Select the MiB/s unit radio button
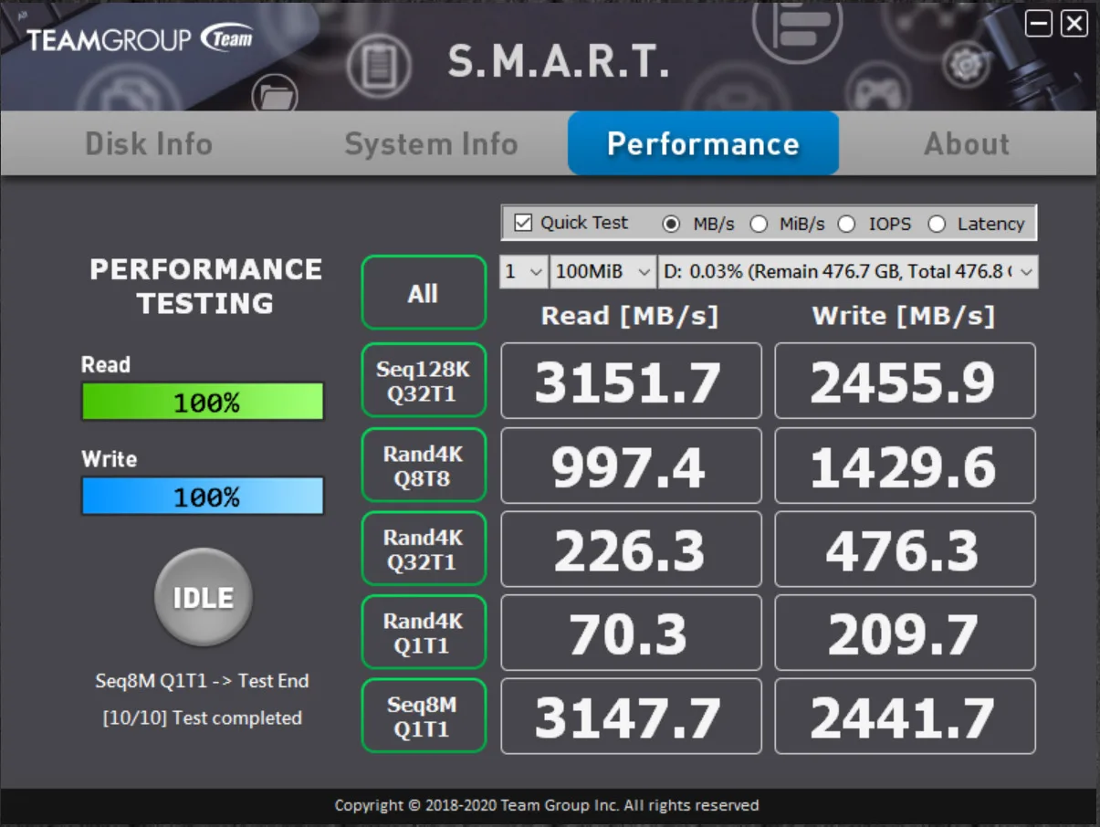1100x827 pixels. pos(758,224)
